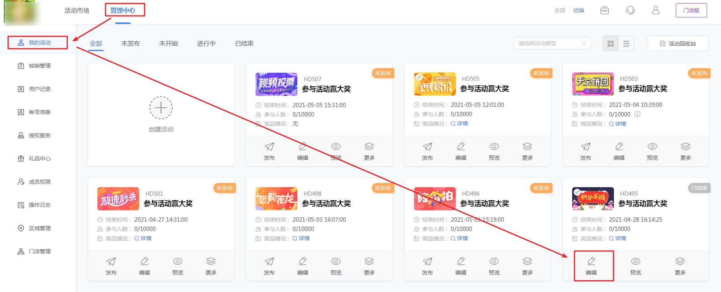
Task: Switch to 管理中心 tab
Action: [123, 10]
